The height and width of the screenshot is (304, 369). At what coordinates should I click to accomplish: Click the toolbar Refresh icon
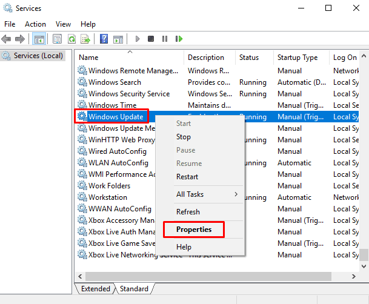[71, 39]
